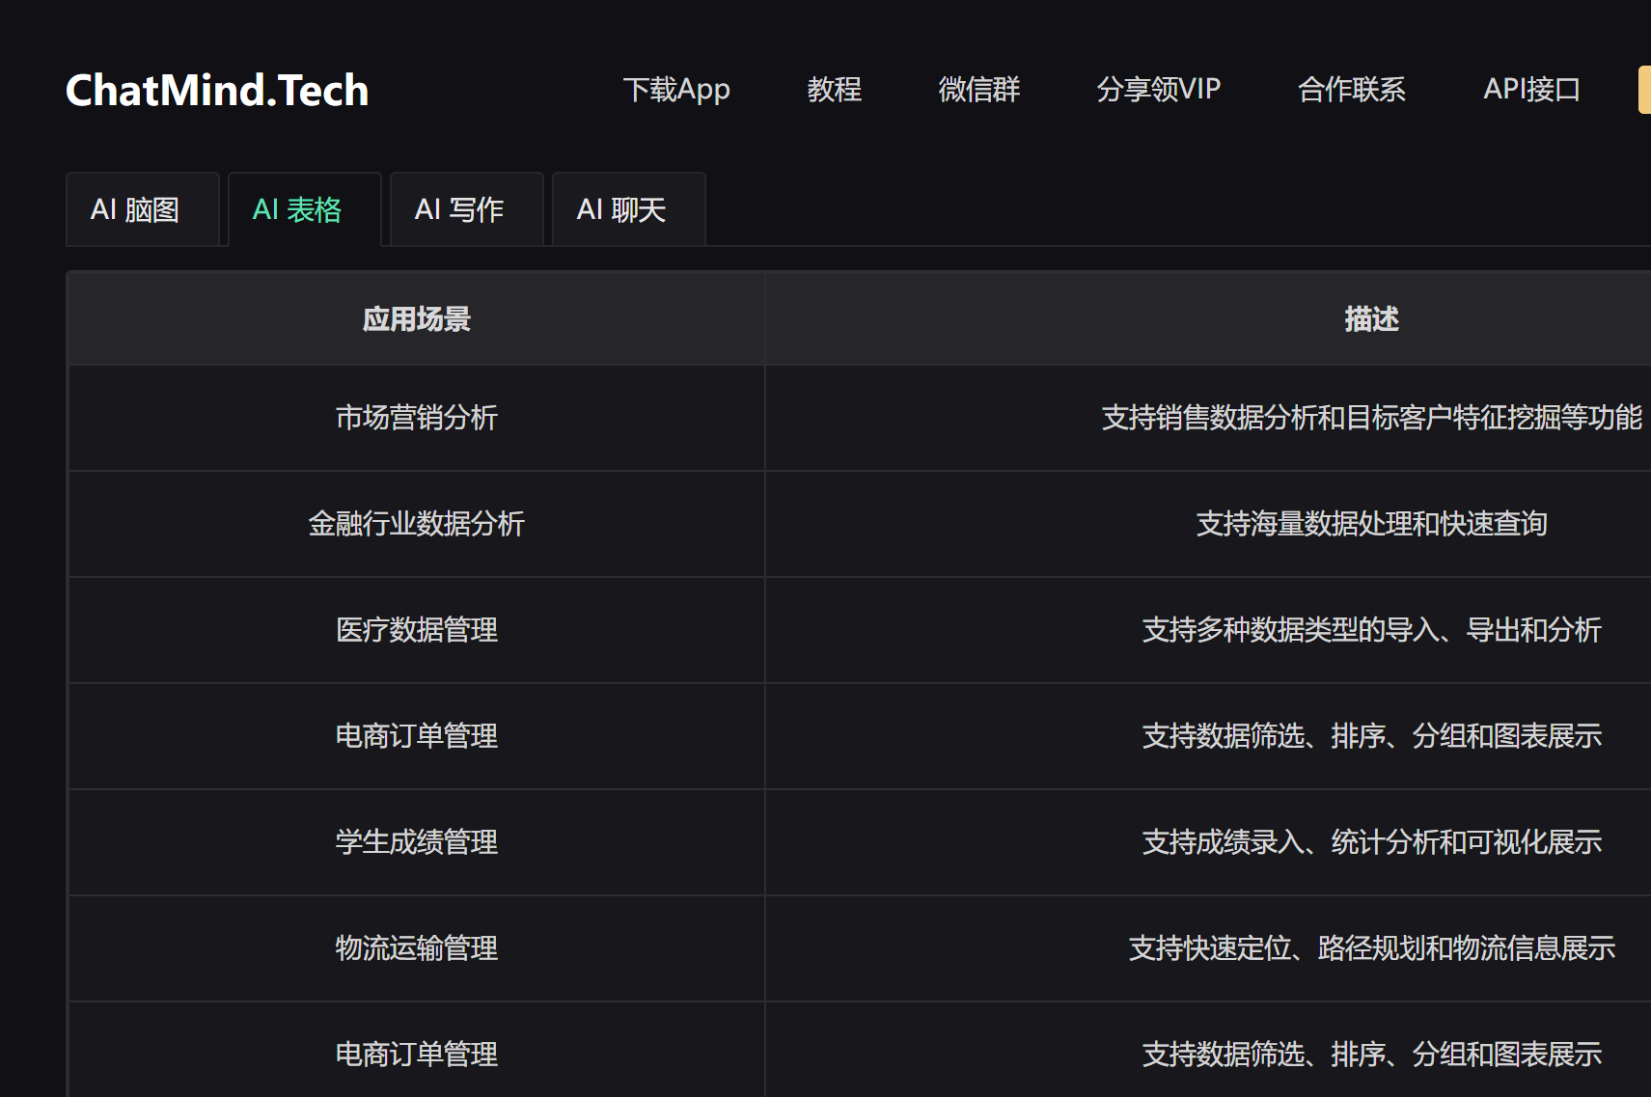Select the AI 表格 tab
The image size is (1651, 1097).
tap(305, 209)
